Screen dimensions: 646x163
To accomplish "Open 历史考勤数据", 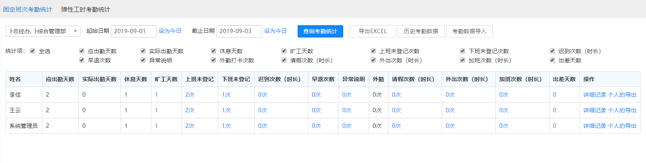I will click(x=421, y=31).
